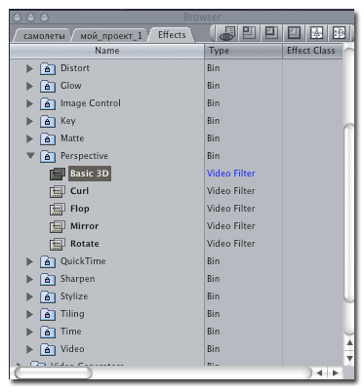The width and height of the screenshot is (364, 392).
Task: Click the Matte bin folder icon
Action: (48, 138)
